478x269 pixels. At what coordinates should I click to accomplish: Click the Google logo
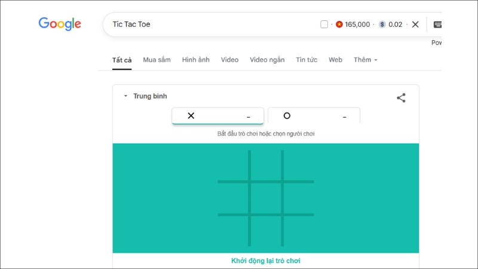60,25
